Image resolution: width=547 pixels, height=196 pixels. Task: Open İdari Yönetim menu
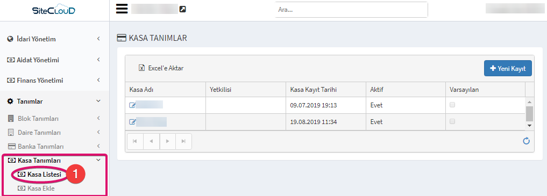[36, 39]
